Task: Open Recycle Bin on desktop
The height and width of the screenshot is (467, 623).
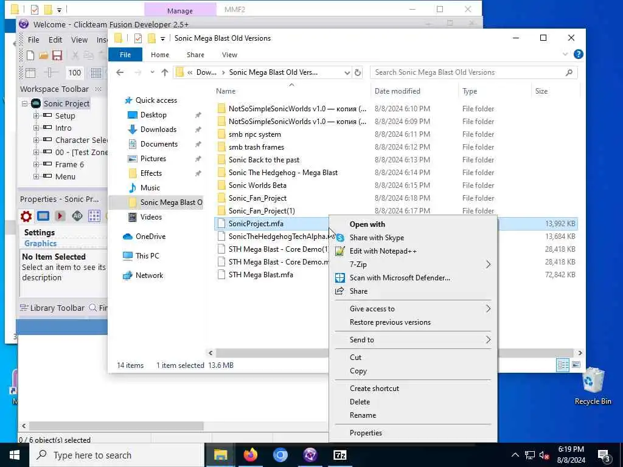Action: 593,386
